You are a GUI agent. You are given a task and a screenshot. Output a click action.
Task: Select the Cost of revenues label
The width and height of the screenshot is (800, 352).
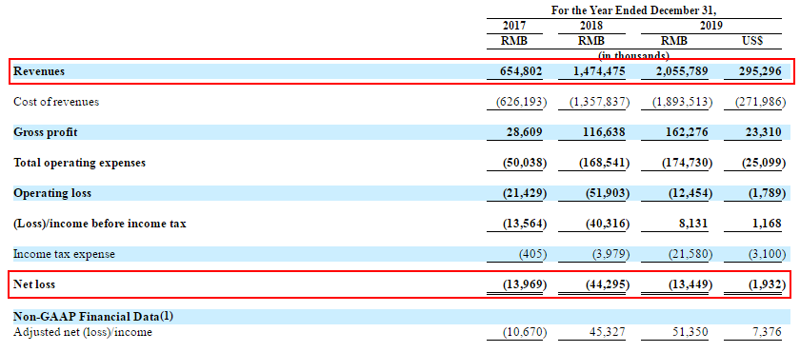pyautogui.click(x=56, y=102)
